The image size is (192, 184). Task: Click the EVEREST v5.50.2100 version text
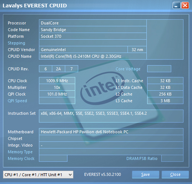click(x=103, y=174)
